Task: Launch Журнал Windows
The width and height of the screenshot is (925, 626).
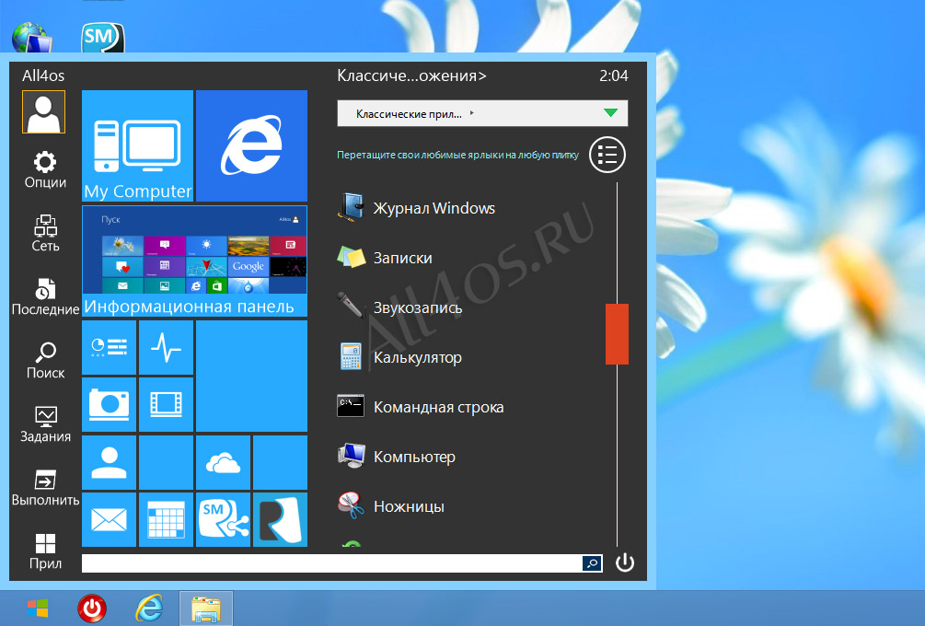Action: pyautogui.click(x=417, y=208)
